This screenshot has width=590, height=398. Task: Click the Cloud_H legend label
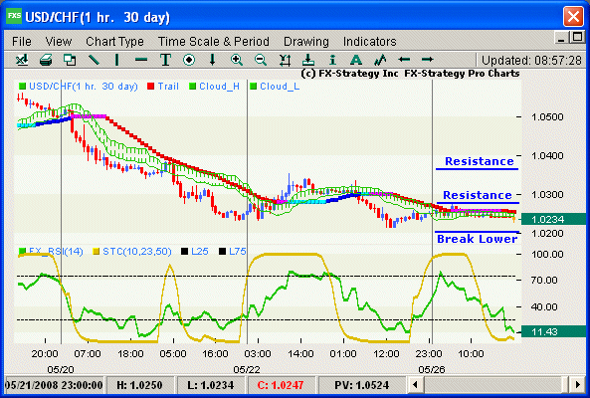point(219,87)
